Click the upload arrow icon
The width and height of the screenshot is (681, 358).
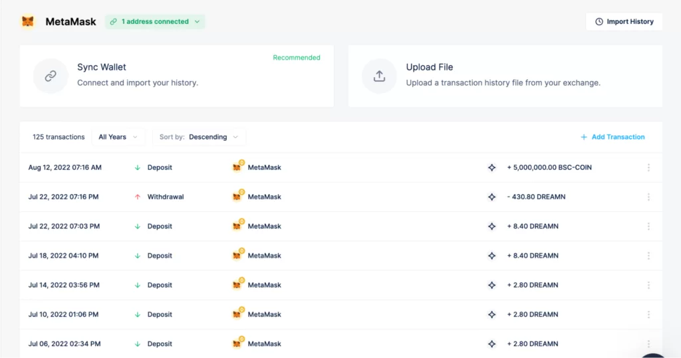(379, 76)
